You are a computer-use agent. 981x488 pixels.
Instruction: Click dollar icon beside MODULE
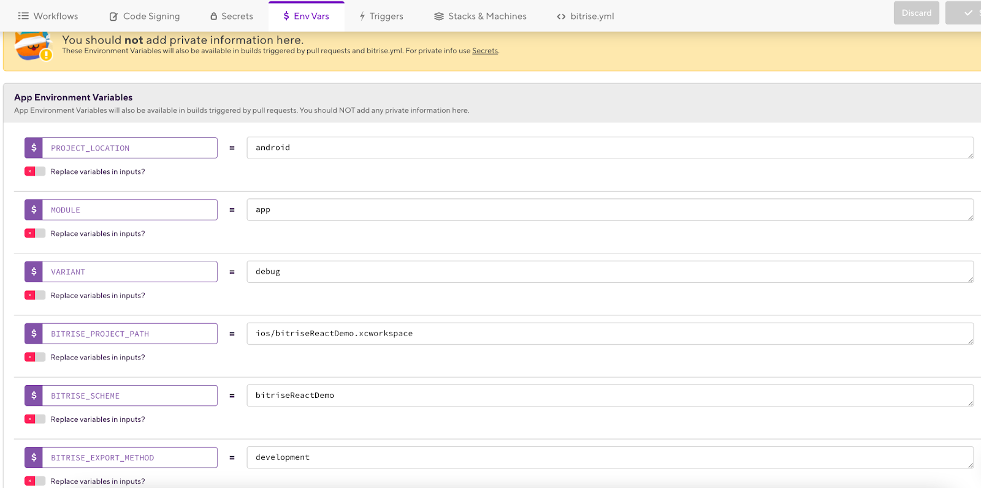[34, 209]
